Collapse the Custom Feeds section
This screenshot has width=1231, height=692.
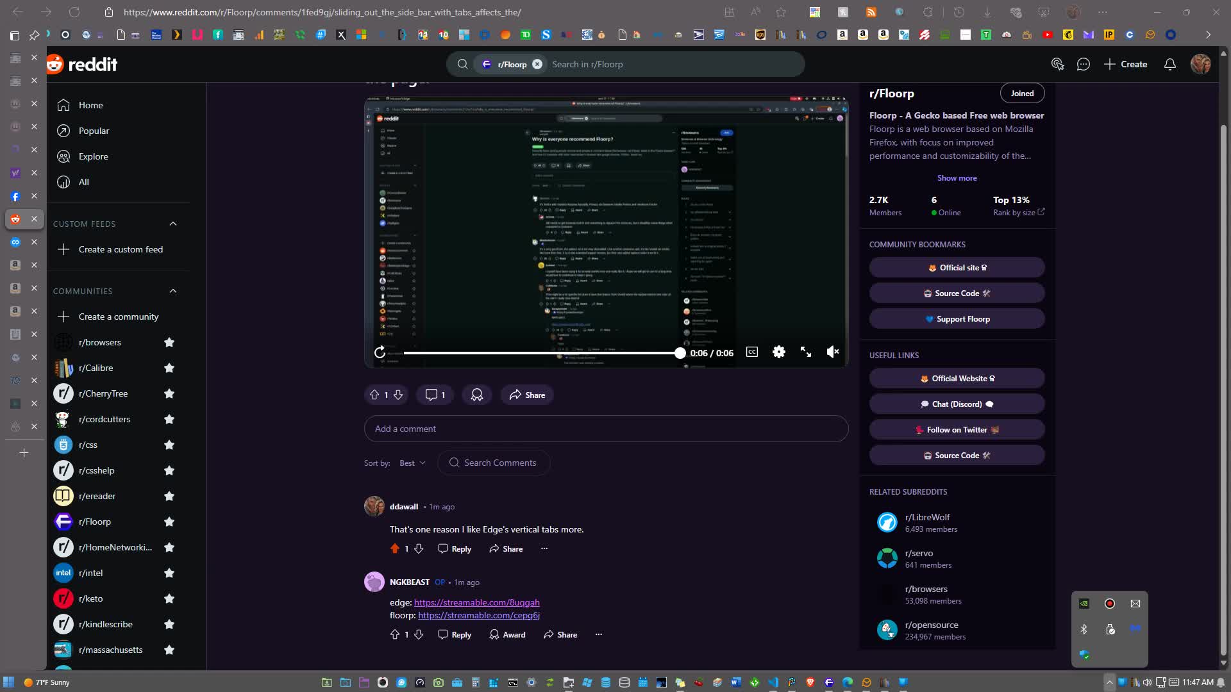pos(172,224)
